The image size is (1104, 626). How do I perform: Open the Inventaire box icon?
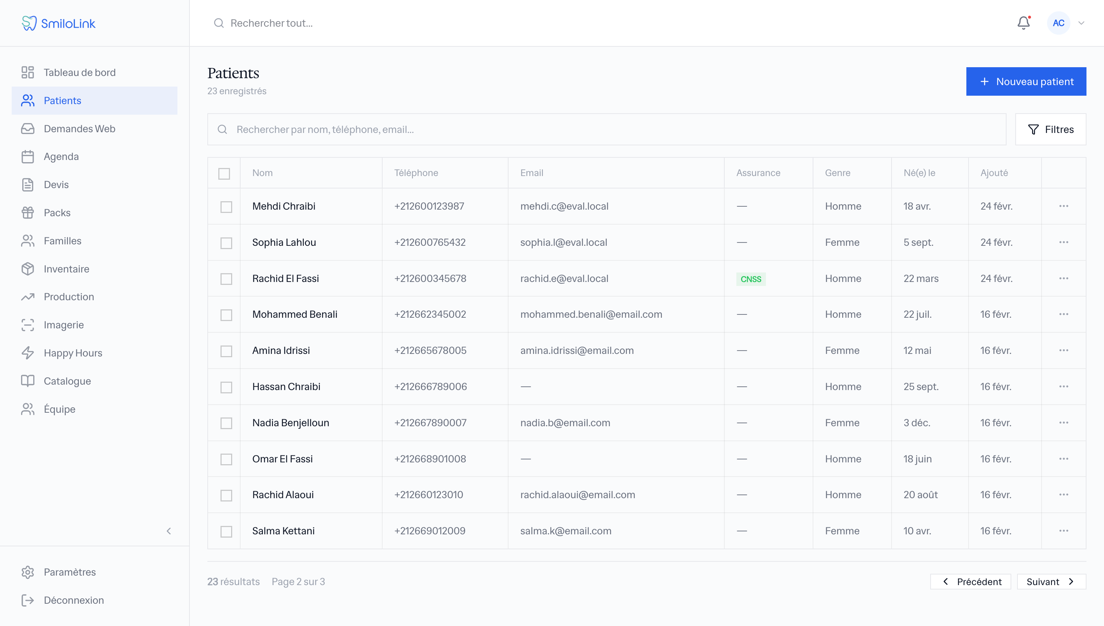click(x=27, y=269)
